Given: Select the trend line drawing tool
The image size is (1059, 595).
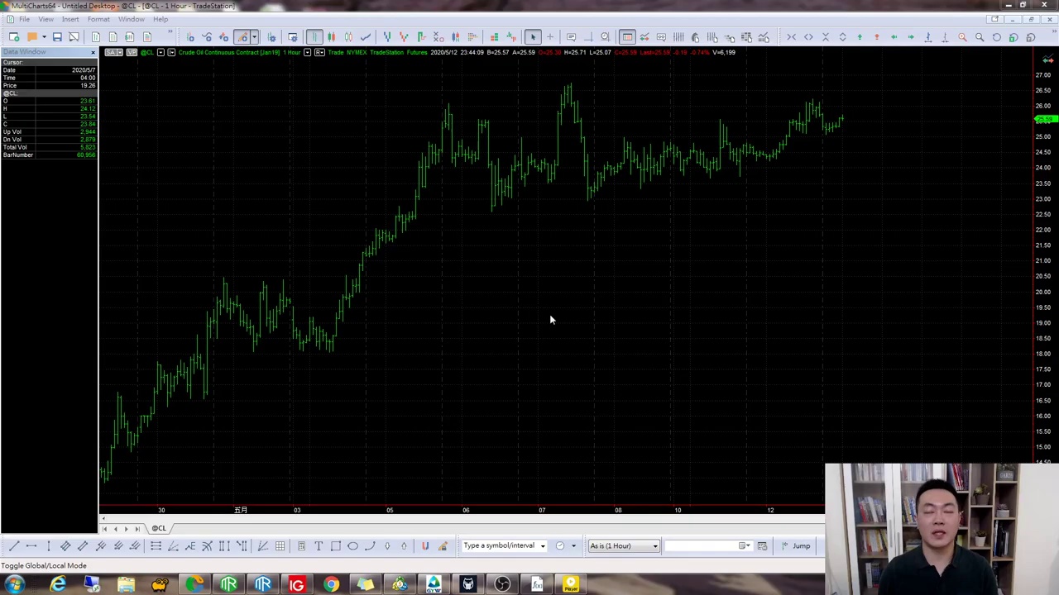Looking at the screenshot, I should click(14, 546).
